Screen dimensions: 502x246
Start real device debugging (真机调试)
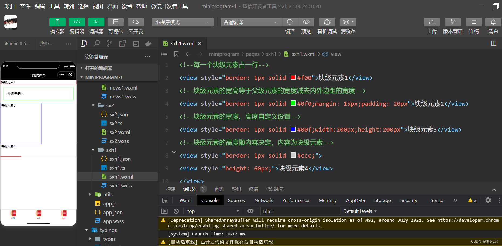[327, 22]
